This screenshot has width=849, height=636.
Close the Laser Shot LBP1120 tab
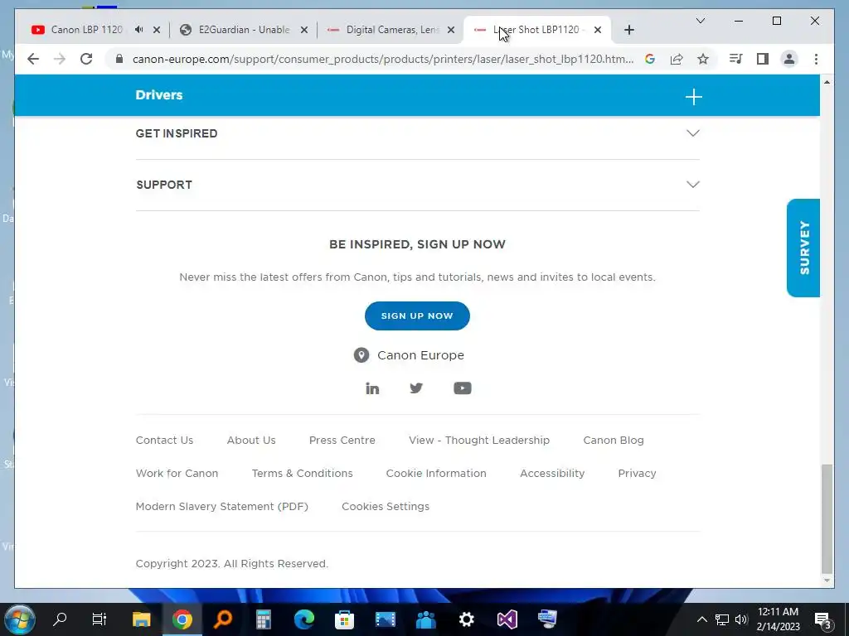coord(598,30)
